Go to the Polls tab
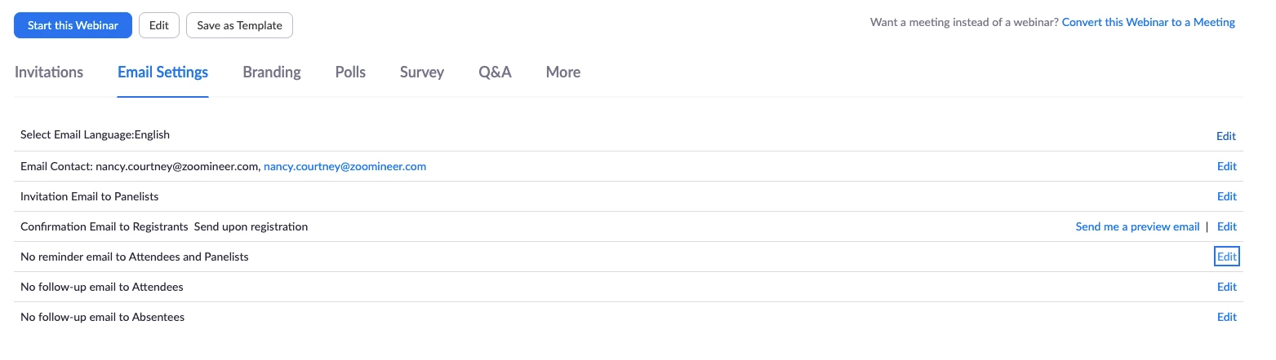Image resolution: width=1276 pixels, height=360 pixels. (350, 72)
